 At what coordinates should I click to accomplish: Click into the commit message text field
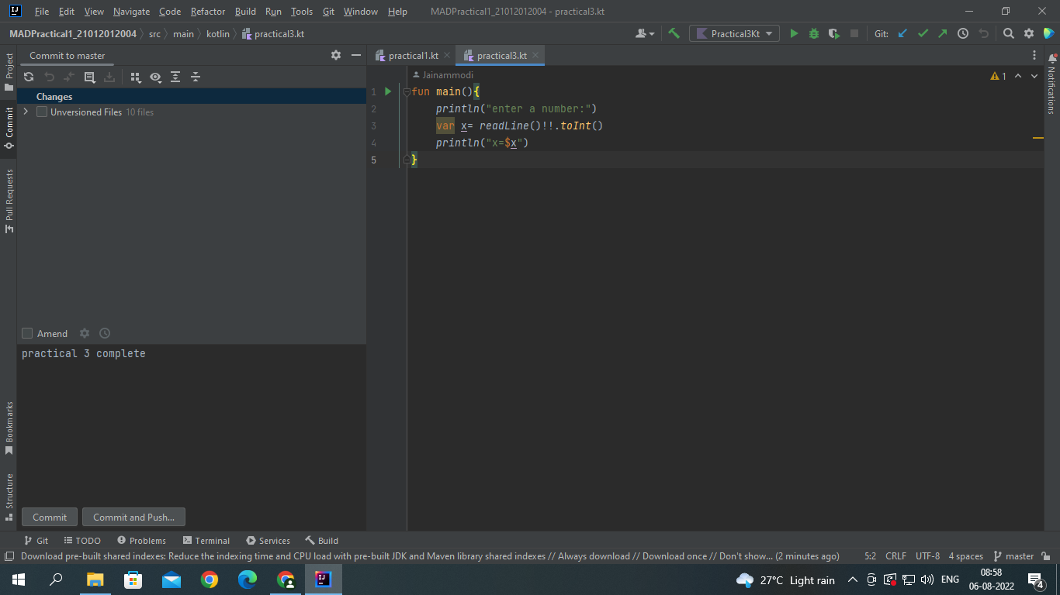(x=192, y=424)
